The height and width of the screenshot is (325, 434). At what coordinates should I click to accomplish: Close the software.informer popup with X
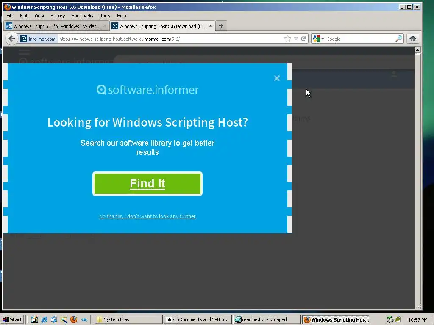(277, 78)
